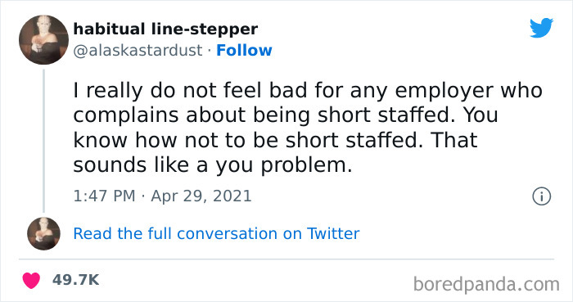Click the Twitter bird logo
This screenshot has height=302, width=573.
[x=541, y=28]
